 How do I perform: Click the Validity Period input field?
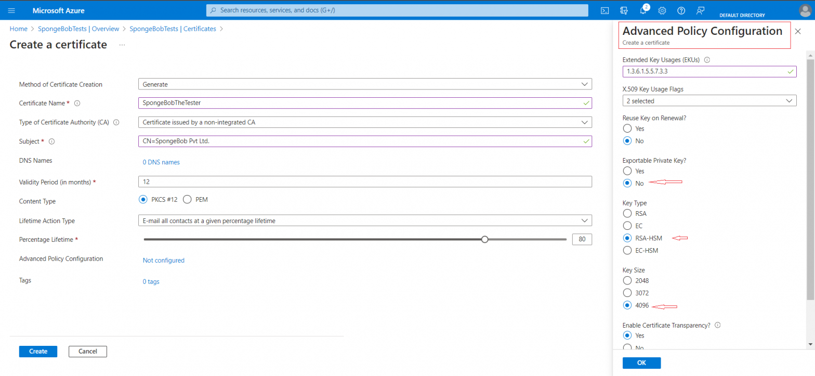(x=365, y=181)
